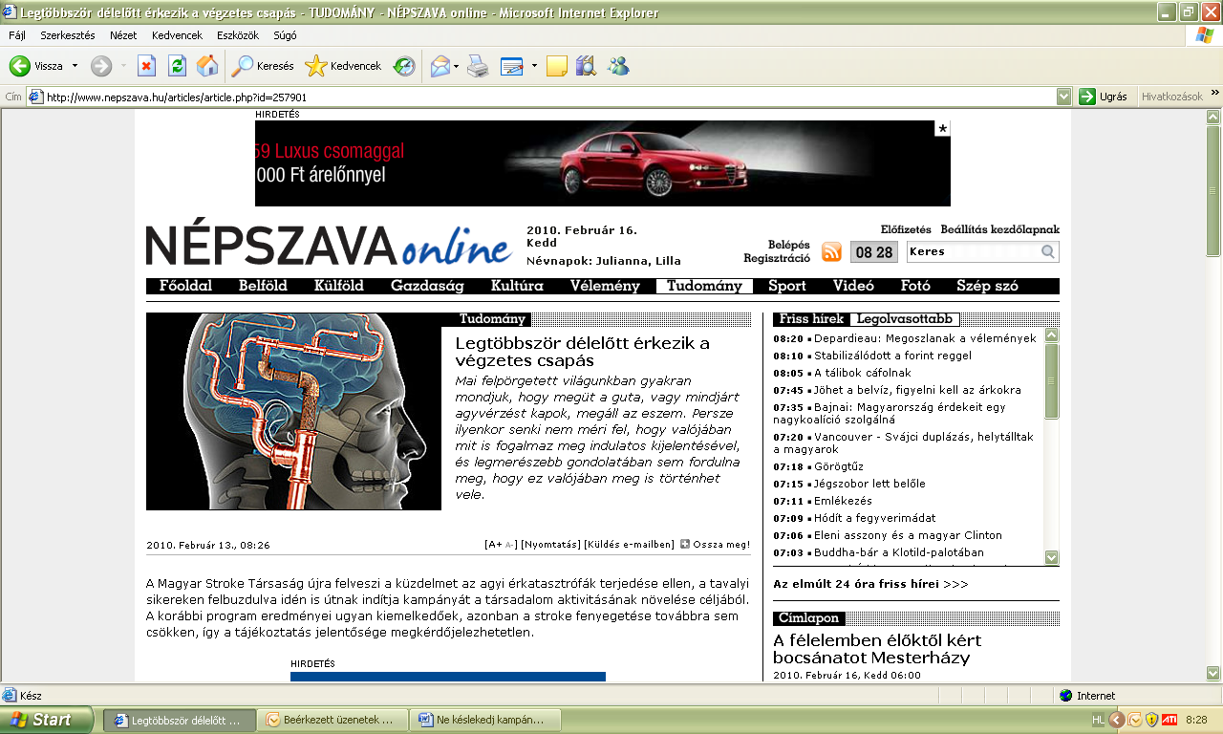This screenshot has height=734, width=1223.
Task: Click the Regisztráció link
Action: [x=777, y=258]
